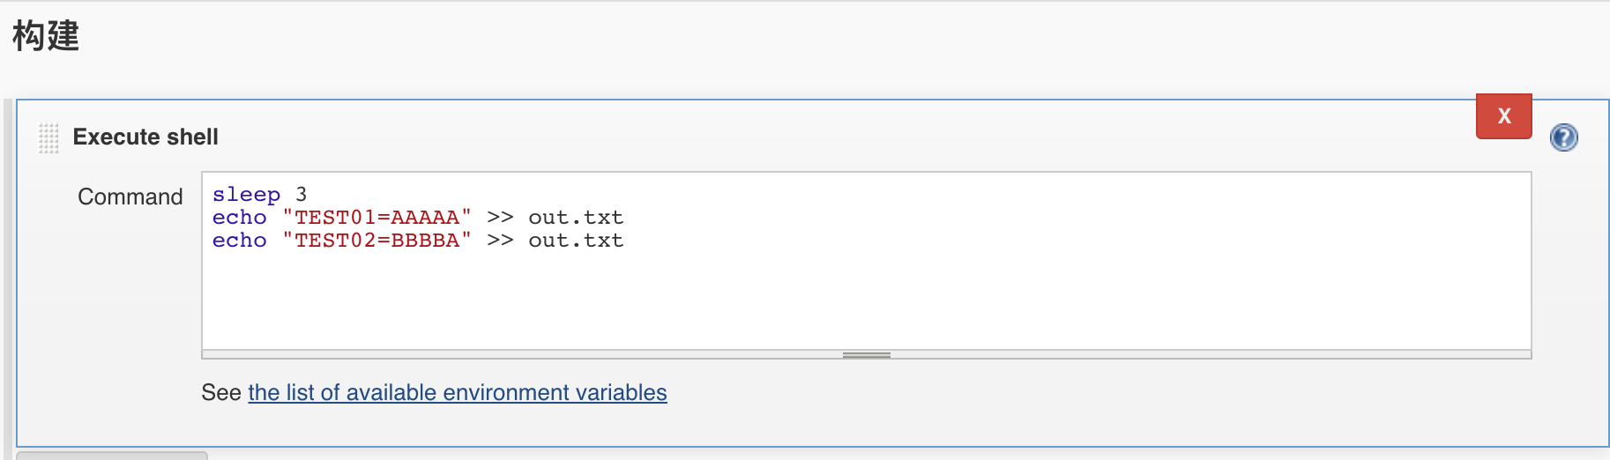Click the >> operator on the TEST01 line
The image size is (1610, 460).
500,218
